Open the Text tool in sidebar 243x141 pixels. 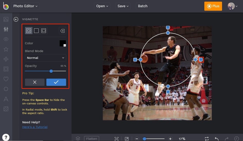click(6, 99)
